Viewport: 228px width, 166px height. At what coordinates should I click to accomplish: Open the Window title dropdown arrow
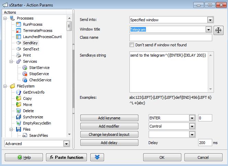click(x=208, y=29)
